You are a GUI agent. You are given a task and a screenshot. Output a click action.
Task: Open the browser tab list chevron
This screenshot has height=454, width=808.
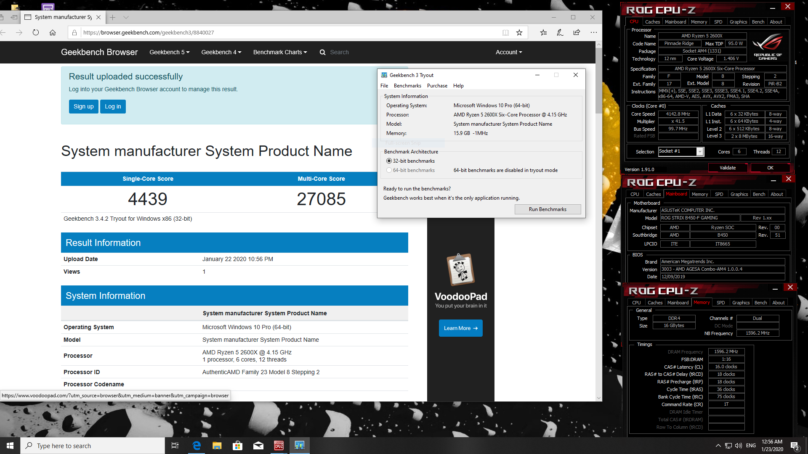click(126, 17)
